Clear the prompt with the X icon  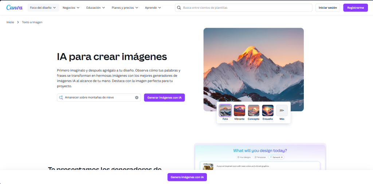coord(137,97)
